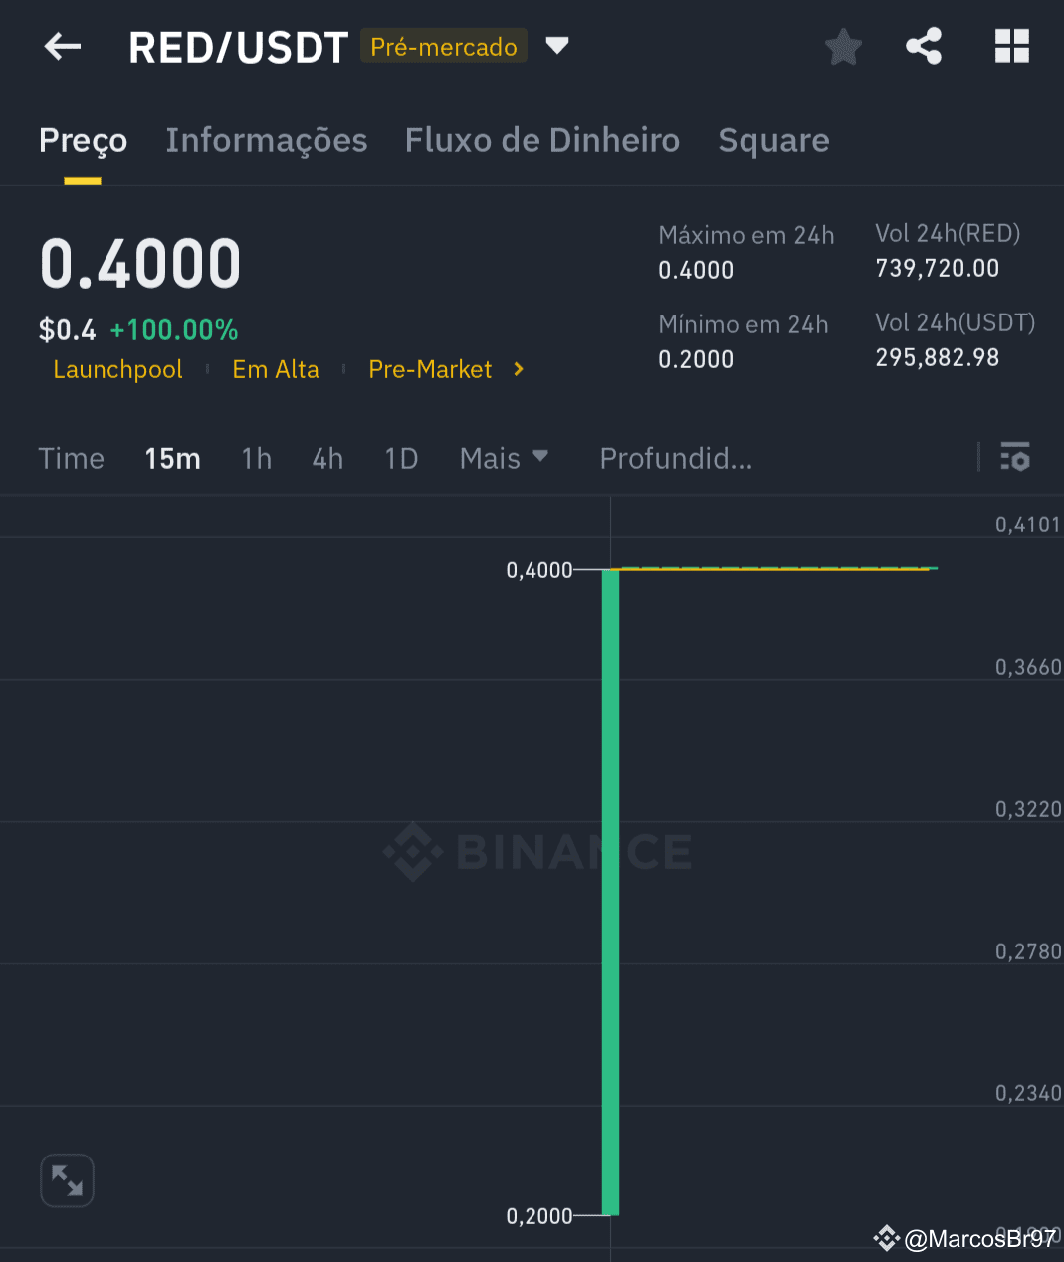Tap the RED/USDT pair title
This screenshot has width=1064, height=1262.
(238, 47)
